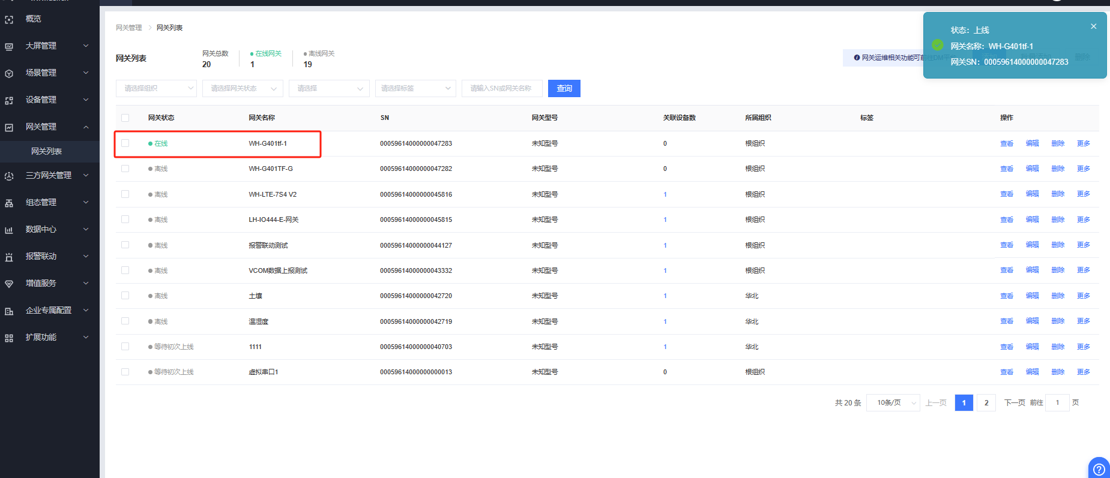Image resolution: width=1110 pixels, height=478 pixels.
Task: Click the 设备管理 sidebar icon
Action: pyautogui.click(x=9, y=100)
